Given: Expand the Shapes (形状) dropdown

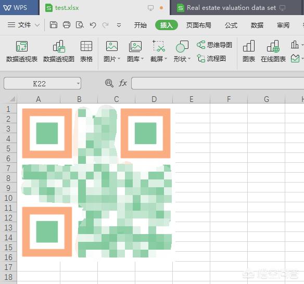Looking at the screenshot, I should [x=189, y=59].
